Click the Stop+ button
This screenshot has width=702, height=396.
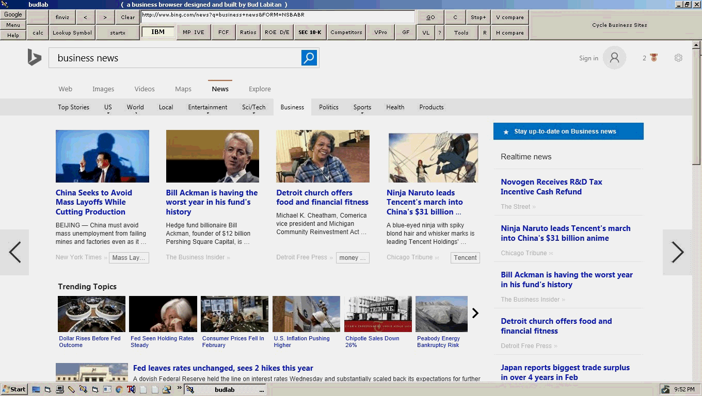(x=478, y=17)
